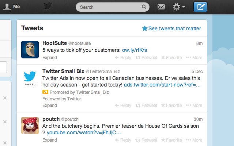Click the Promoted arrow icon

coord(45,92)
